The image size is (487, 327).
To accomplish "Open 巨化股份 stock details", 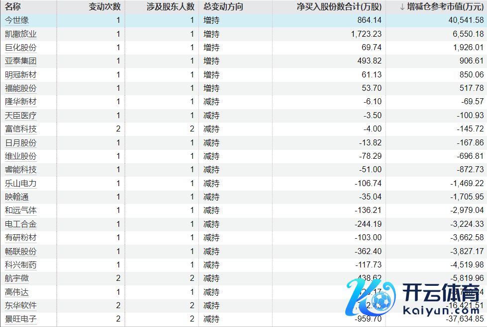I will tap(20, 48).
